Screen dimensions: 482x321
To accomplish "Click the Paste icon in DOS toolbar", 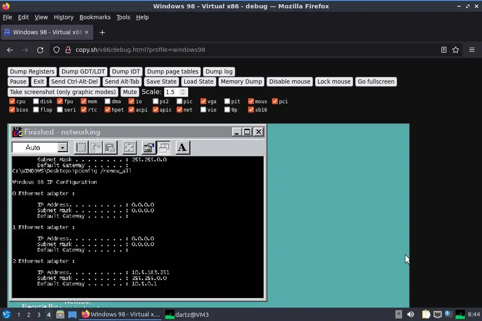I will pos(110,148).
